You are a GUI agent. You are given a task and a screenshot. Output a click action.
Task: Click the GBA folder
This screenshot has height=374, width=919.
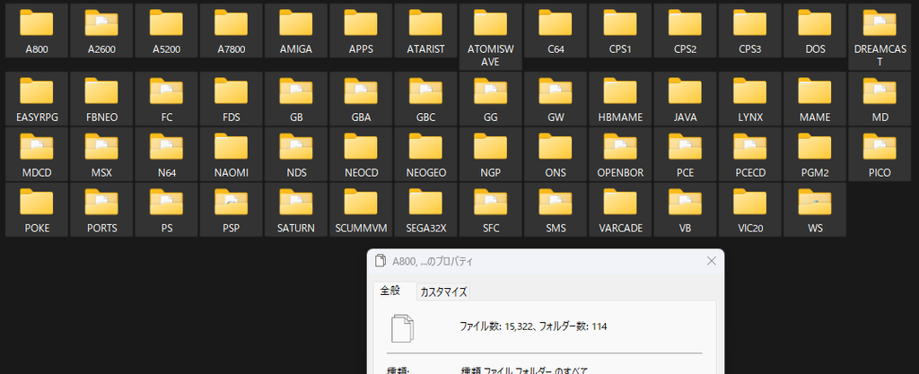pos(361,98)
